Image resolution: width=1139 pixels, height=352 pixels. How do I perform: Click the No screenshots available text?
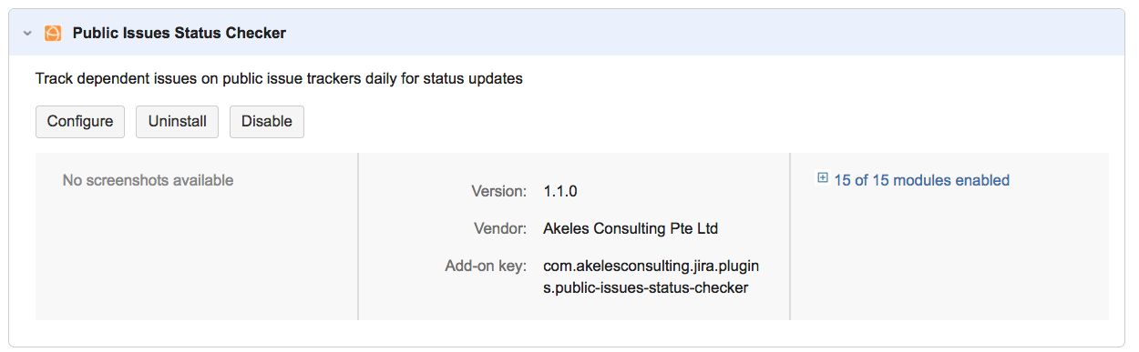pos(148,180)
